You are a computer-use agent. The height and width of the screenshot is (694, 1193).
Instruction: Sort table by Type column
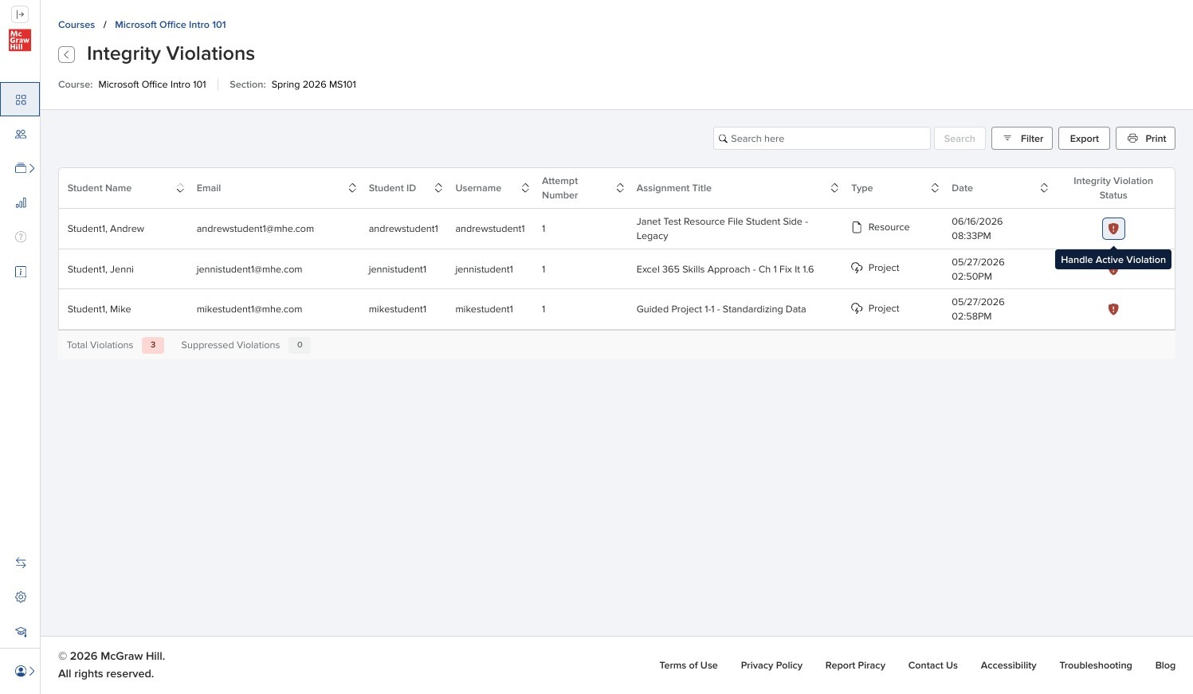coord(935,188)
